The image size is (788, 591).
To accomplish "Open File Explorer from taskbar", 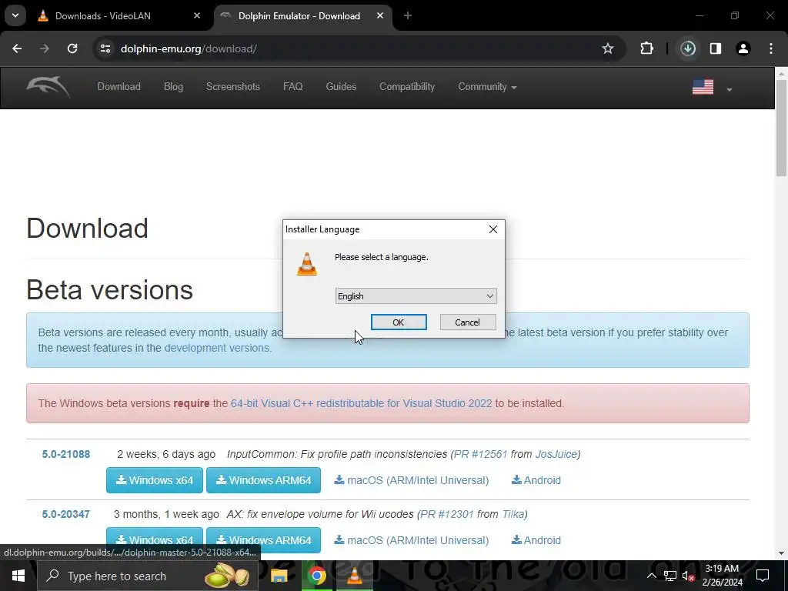I will coord(279,576).
